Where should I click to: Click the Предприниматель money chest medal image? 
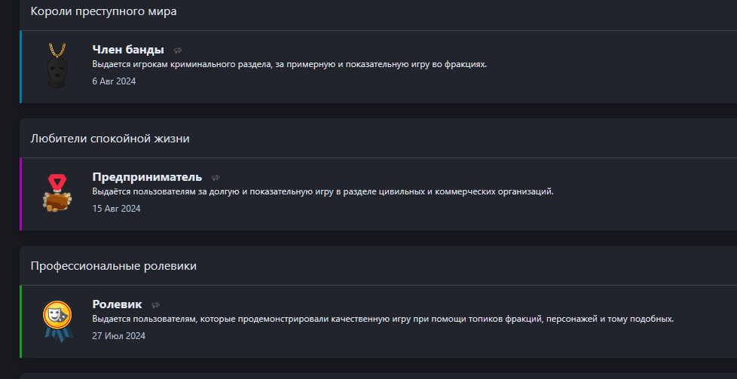(x=57, y=192)
